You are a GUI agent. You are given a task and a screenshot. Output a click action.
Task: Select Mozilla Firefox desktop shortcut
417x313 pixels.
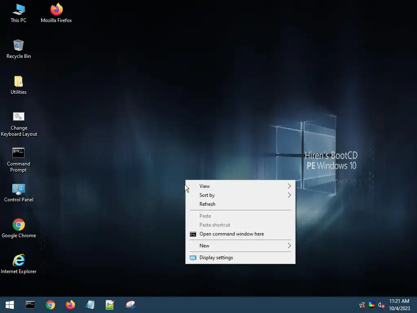[56, 13]
